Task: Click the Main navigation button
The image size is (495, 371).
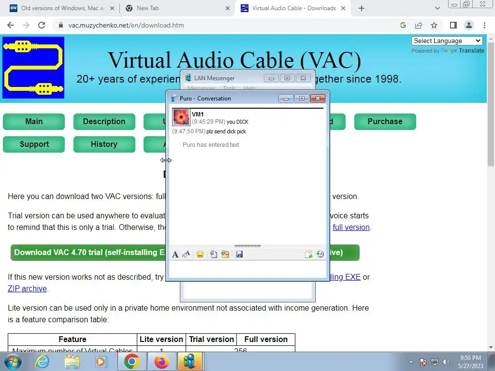Action: pyautogui.click(x=34, y=121)
